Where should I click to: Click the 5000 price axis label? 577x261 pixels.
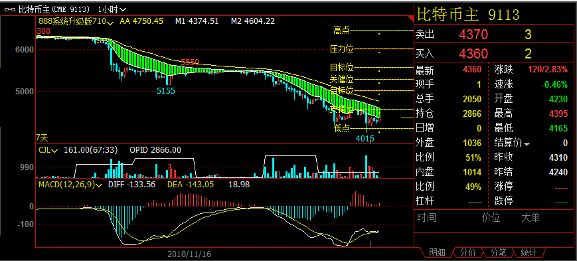25,90
